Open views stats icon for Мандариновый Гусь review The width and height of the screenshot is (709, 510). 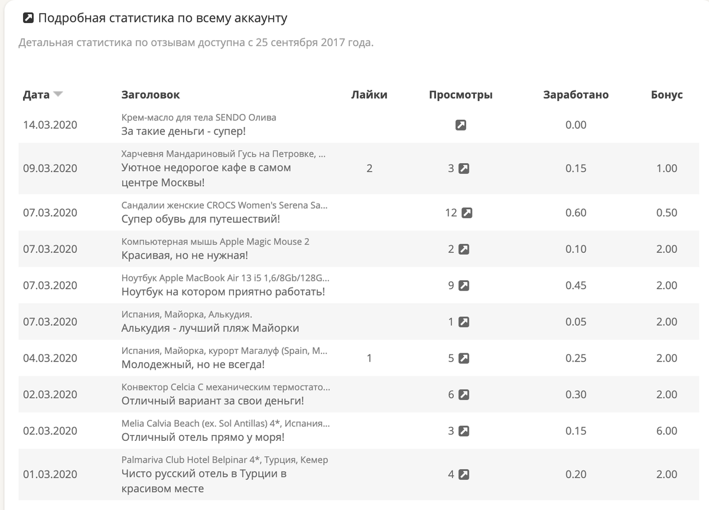click(464, 169)
